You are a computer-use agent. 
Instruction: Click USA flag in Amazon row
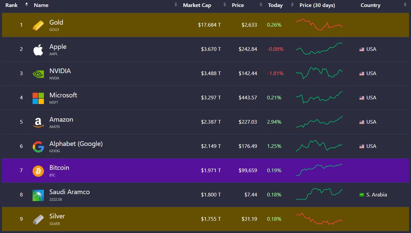pos(362,122)
